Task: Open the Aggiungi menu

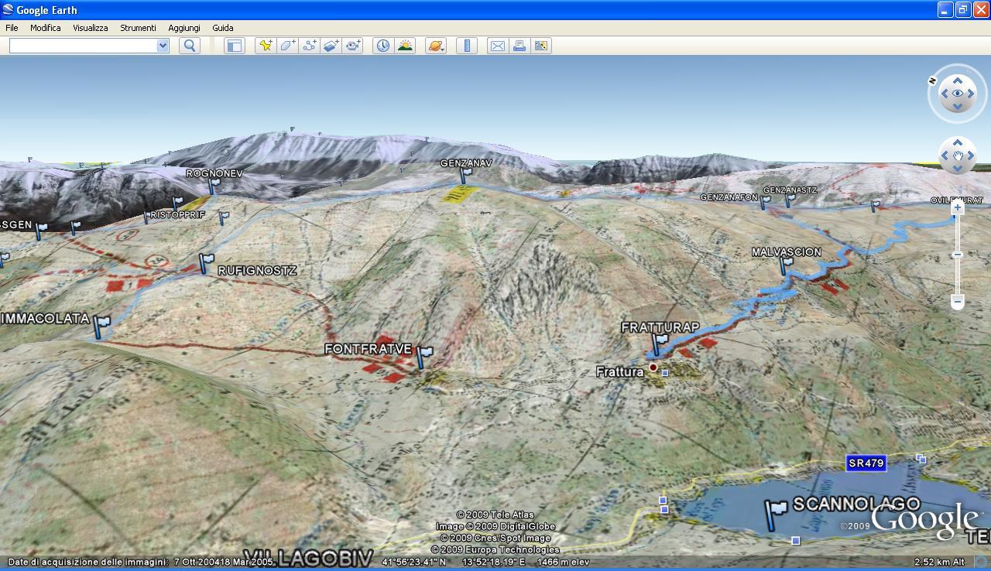Action: [184, 28]
